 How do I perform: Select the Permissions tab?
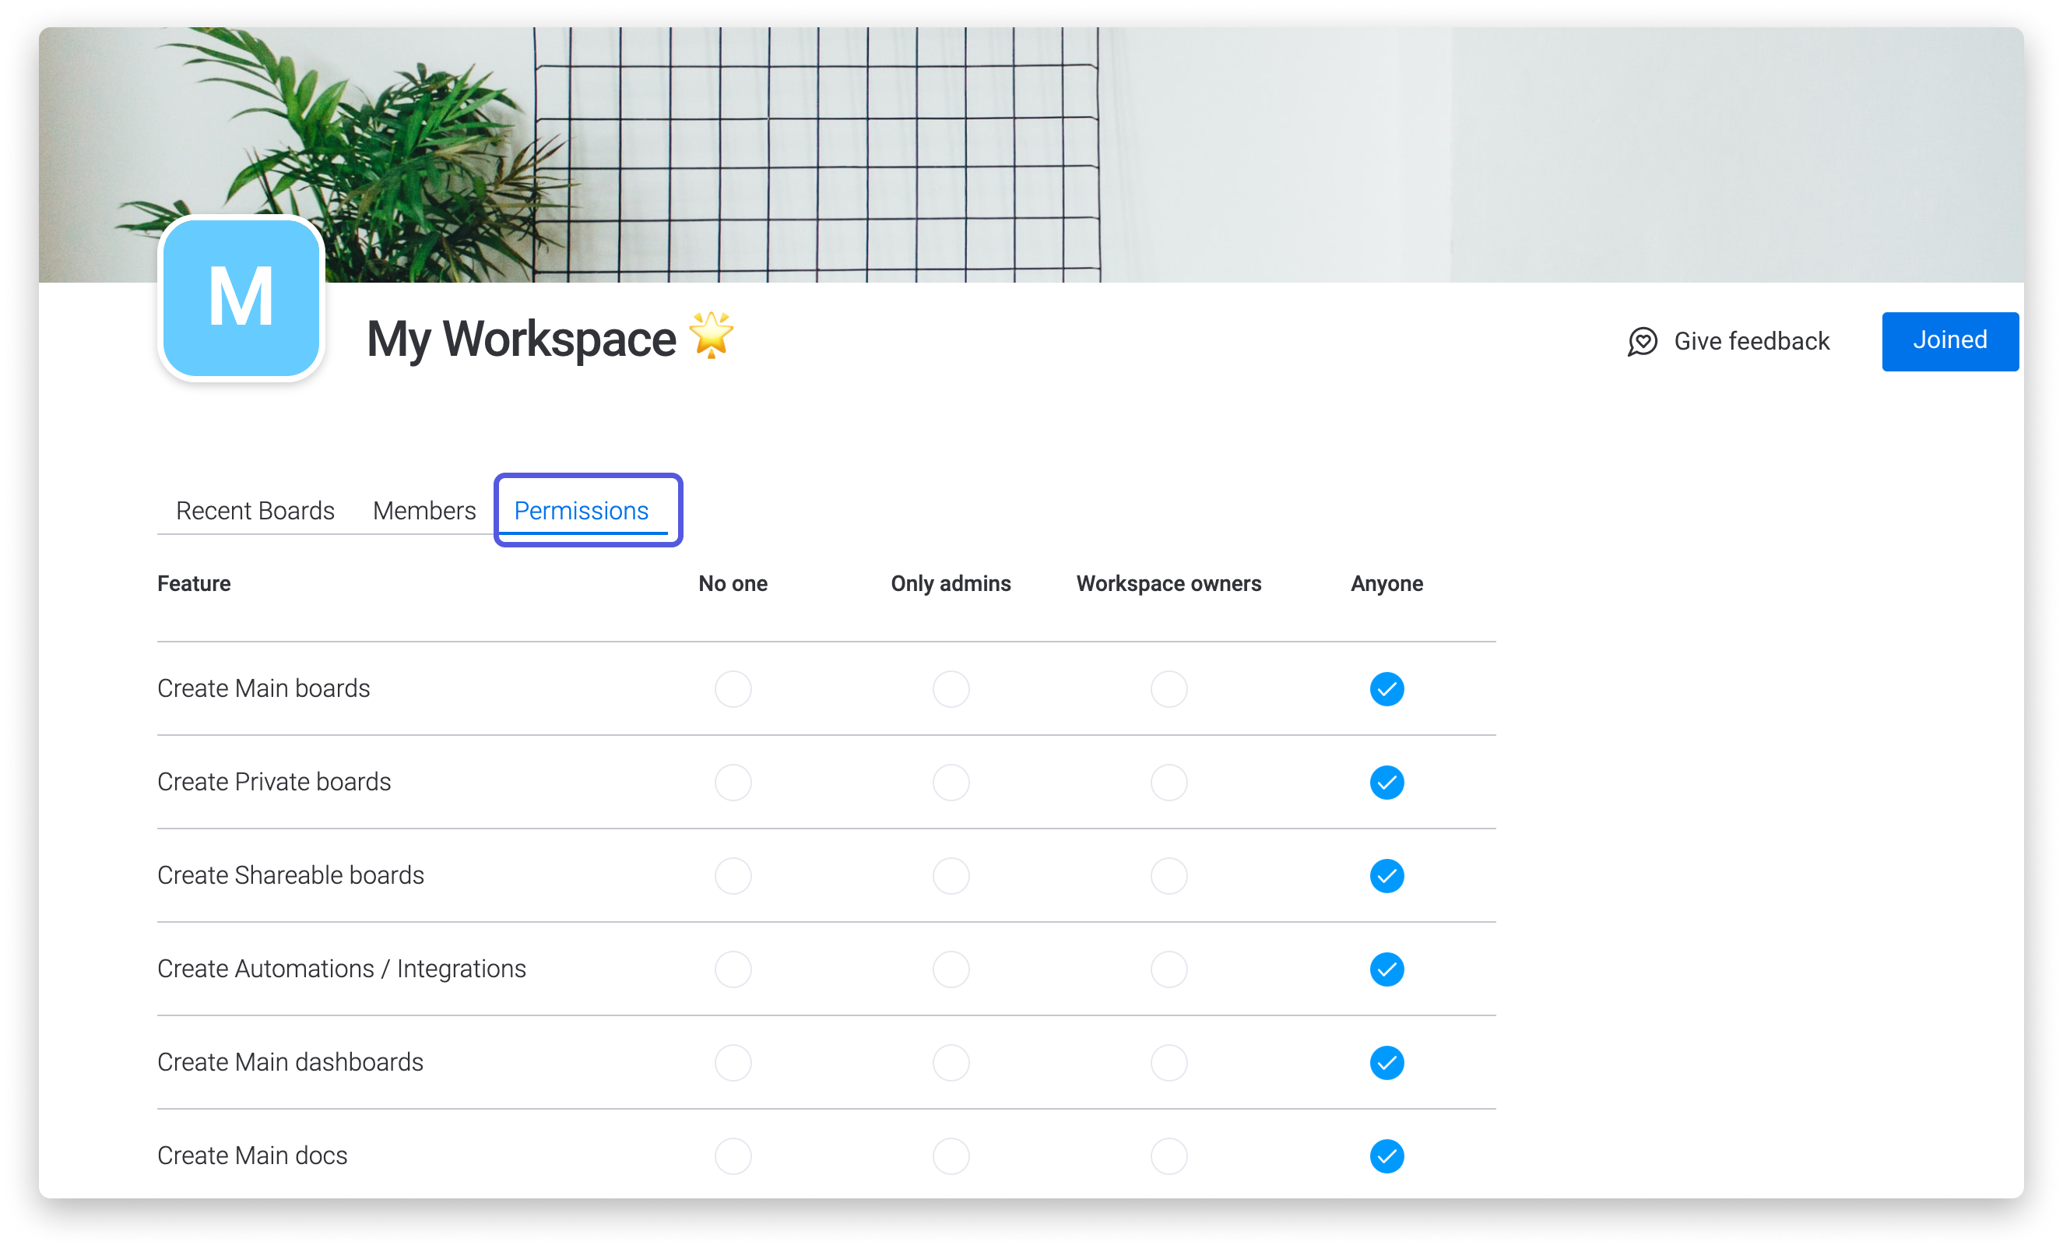click(581, 510)
